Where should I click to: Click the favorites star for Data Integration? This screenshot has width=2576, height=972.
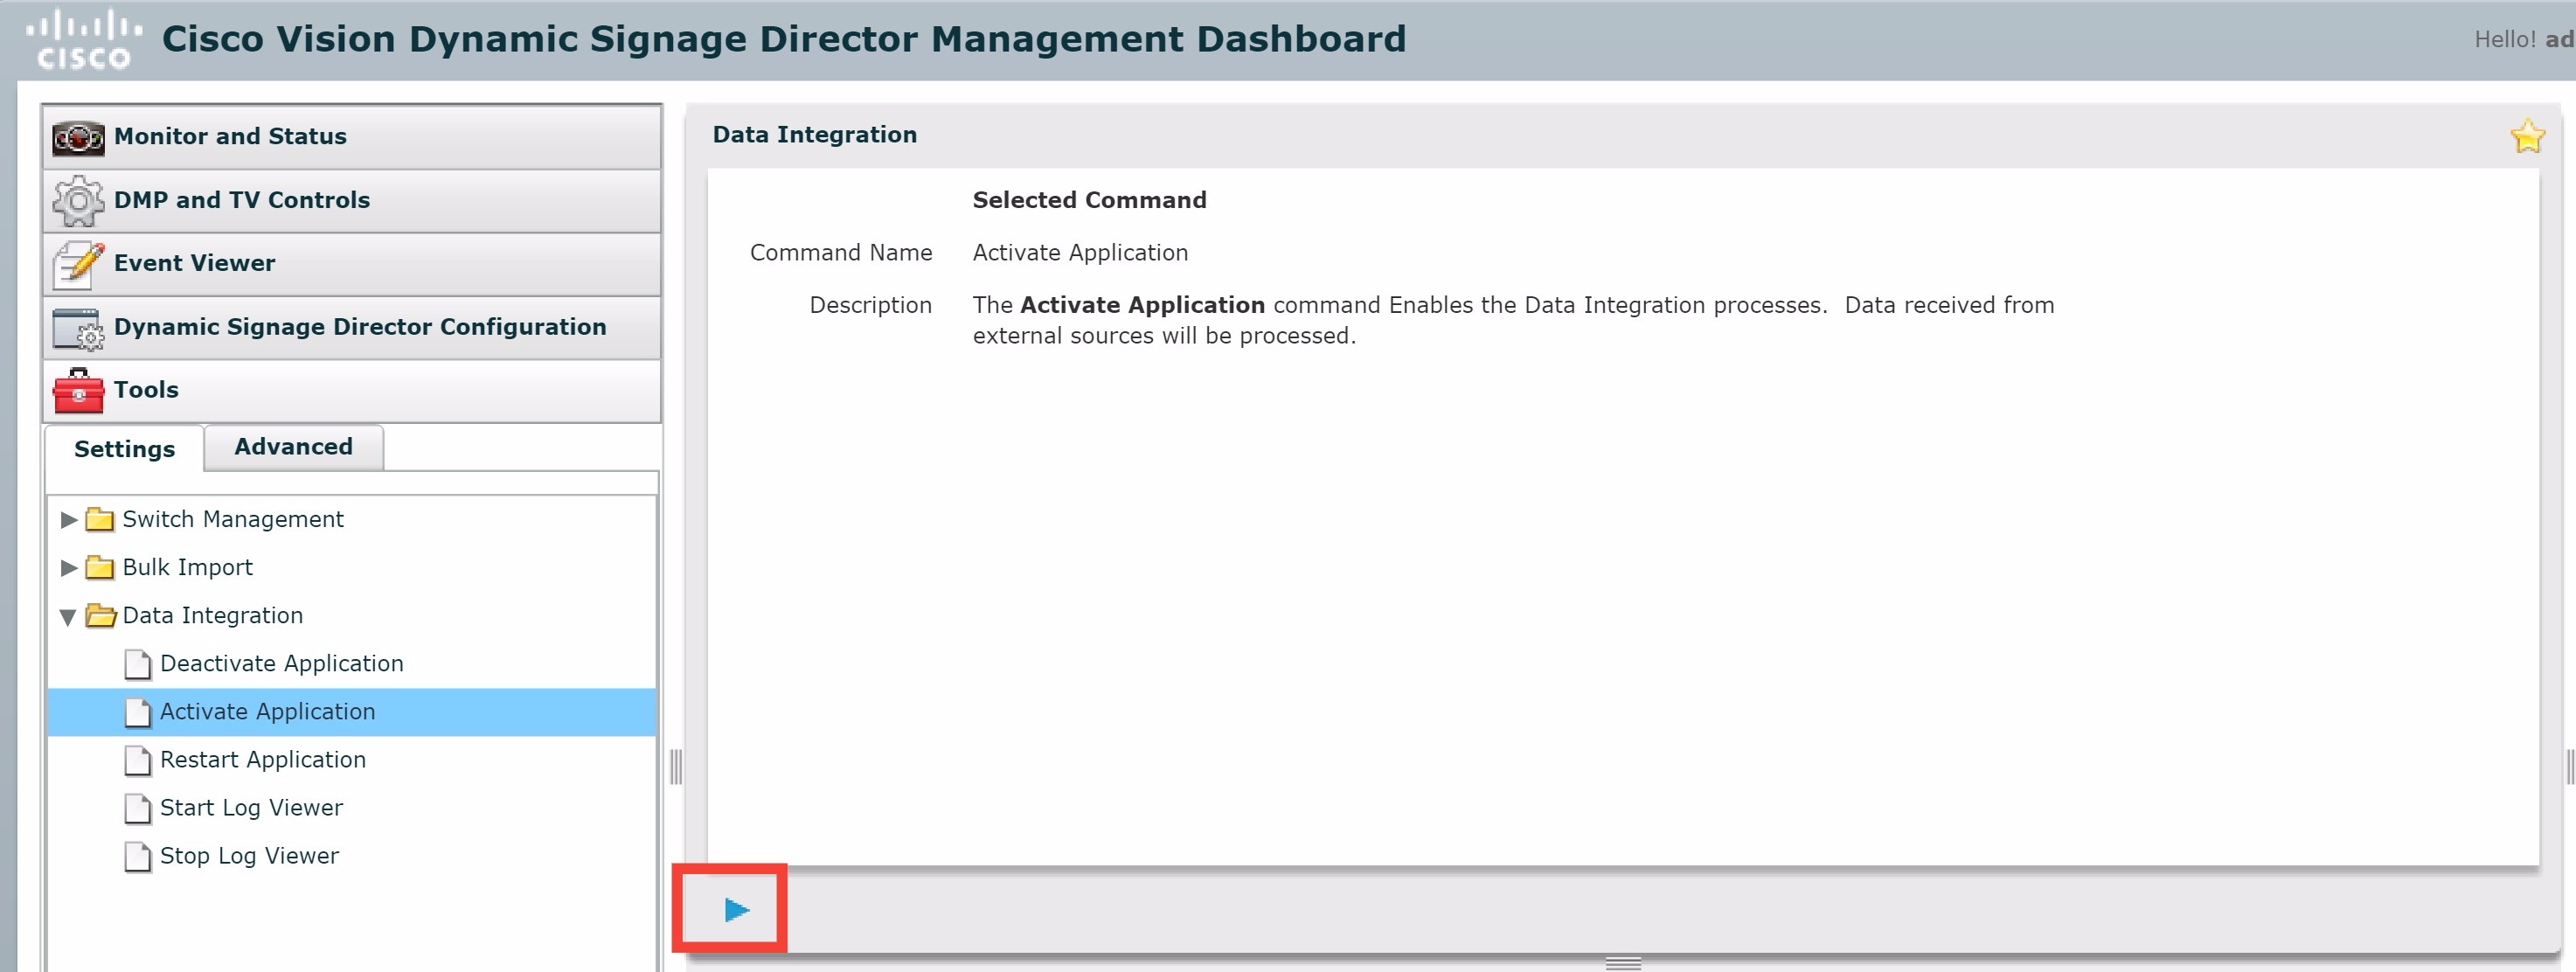click(2529, 135)
